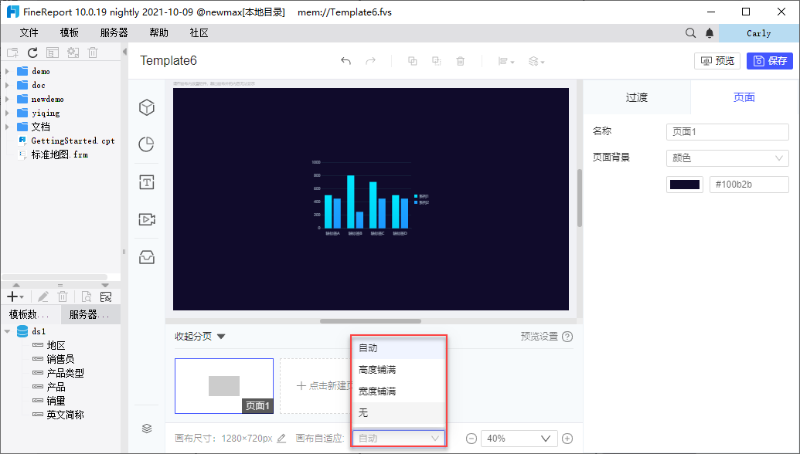
Task: Expand the yiqing folder
Action: tap(7, 113)
